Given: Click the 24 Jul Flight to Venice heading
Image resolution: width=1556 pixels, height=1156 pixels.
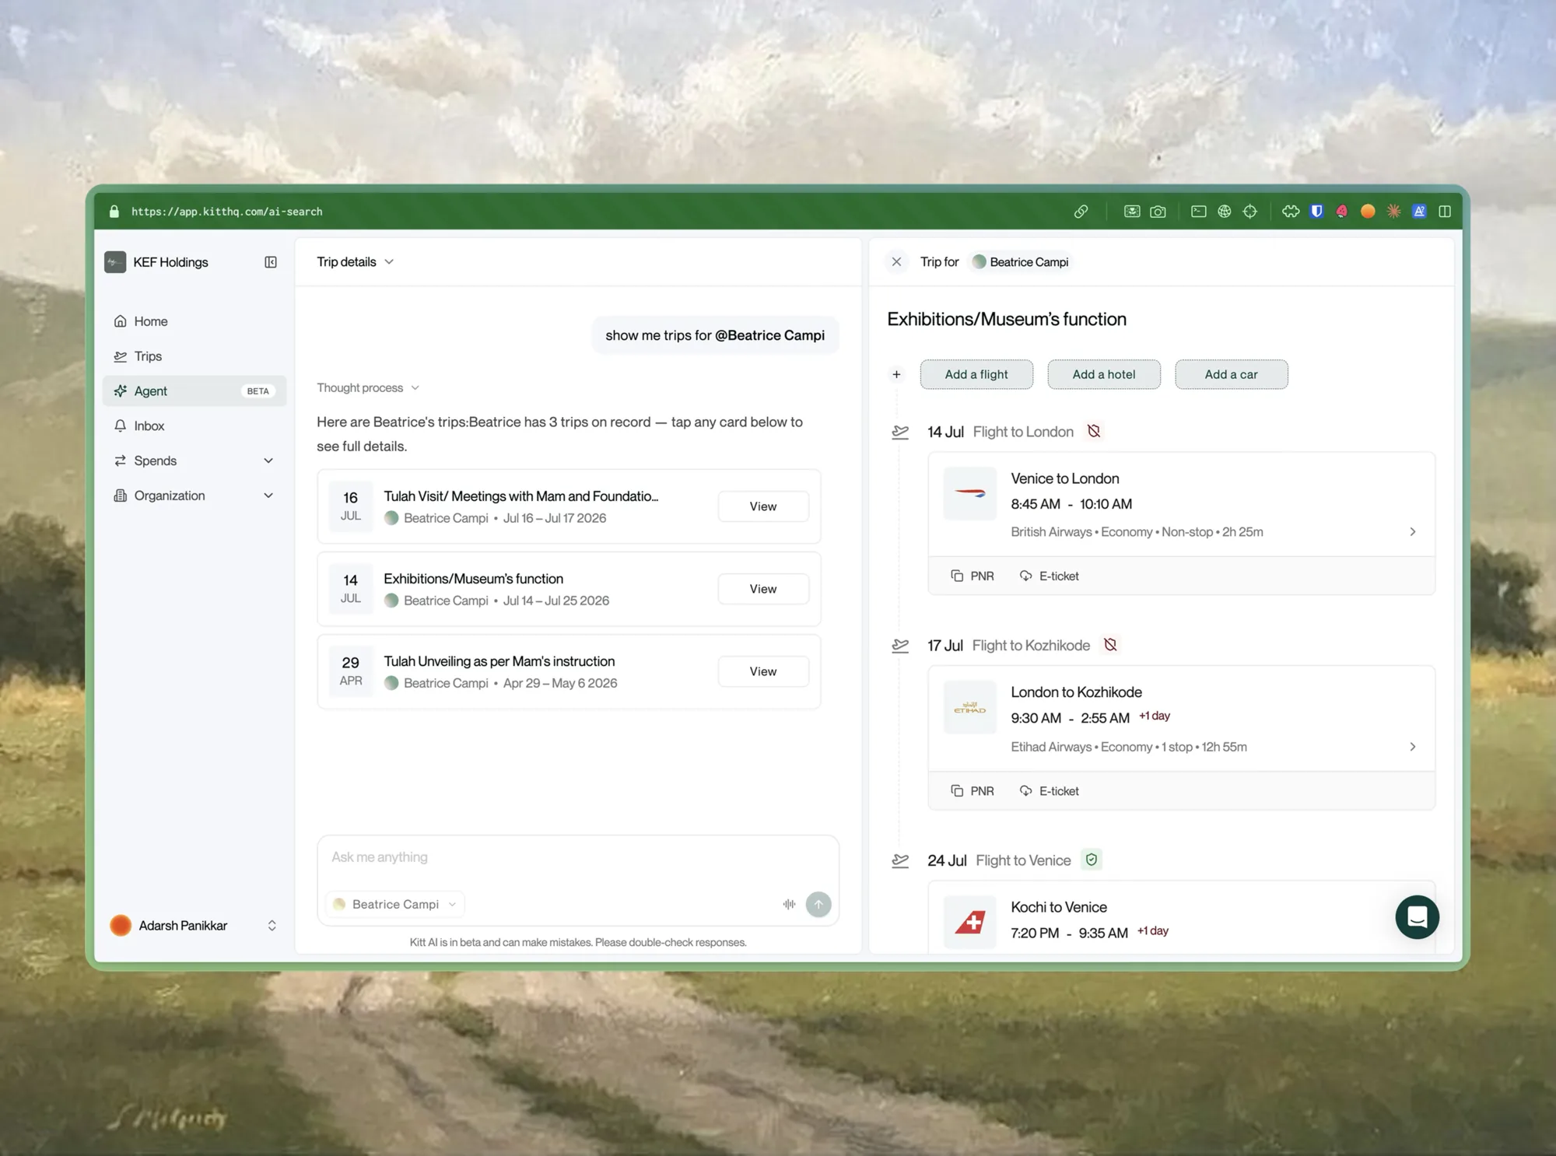Looking at the screenshot, I should (999, 860).
